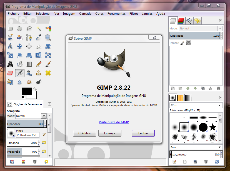Select the Bucket Fill tool
Viewport: 230px width, 171px height.
(x=19, y=64)
